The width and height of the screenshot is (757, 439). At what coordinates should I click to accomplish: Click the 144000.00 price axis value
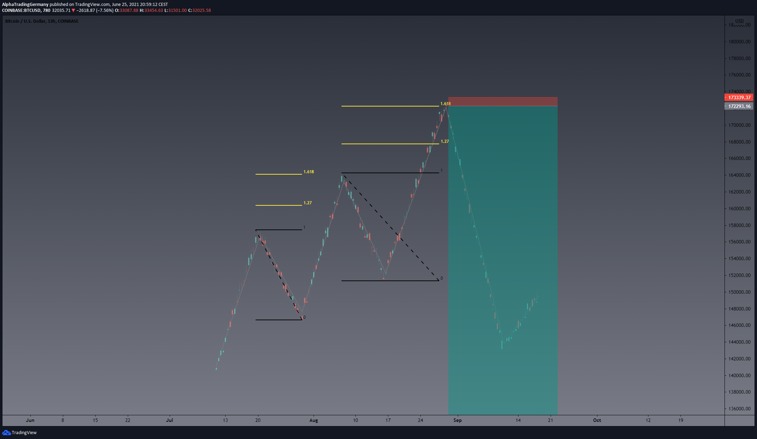coord(740,342)
